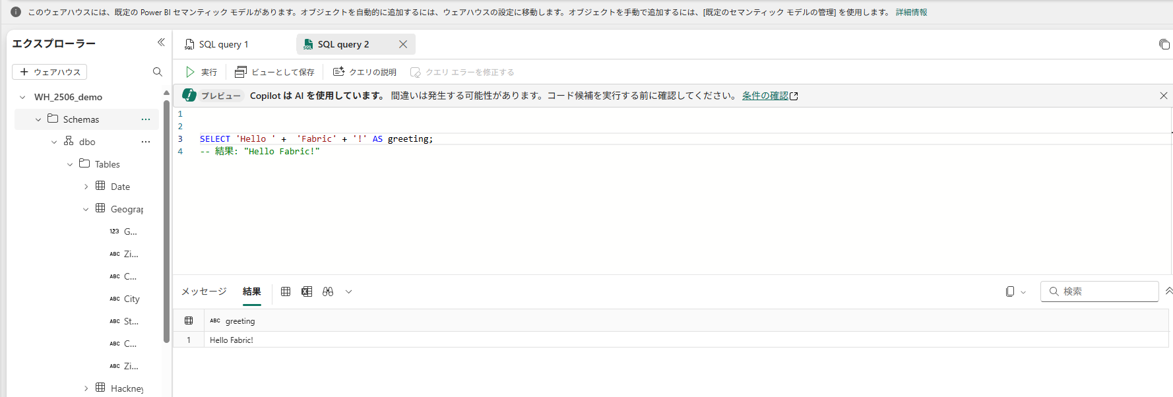Select the Hackney table icon
The image size is (1173, 397).
[100, 388]
